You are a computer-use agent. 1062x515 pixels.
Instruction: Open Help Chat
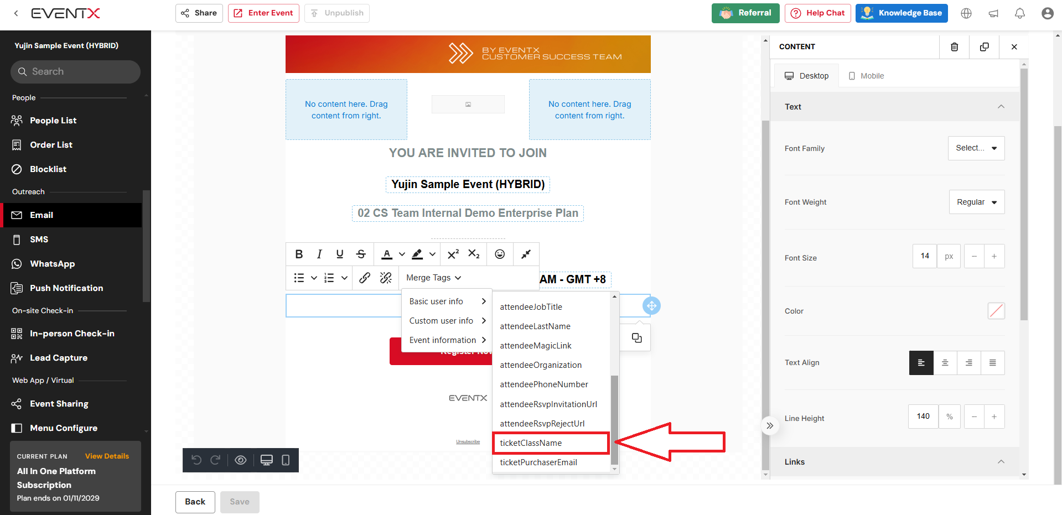(x=818, y=13)
